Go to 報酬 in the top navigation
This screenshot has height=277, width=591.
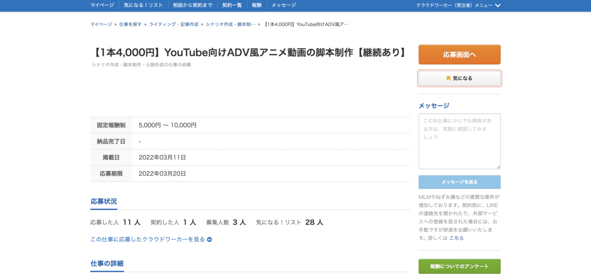pos(257,5)
